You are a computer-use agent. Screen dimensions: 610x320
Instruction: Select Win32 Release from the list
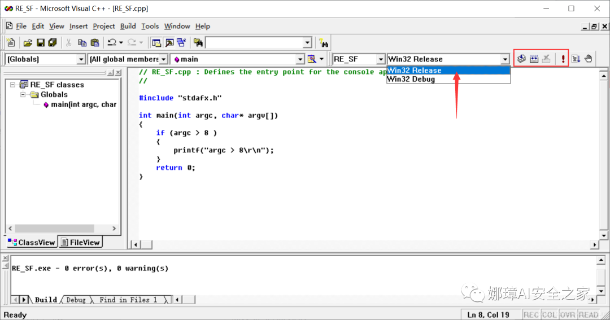(448, 71)
